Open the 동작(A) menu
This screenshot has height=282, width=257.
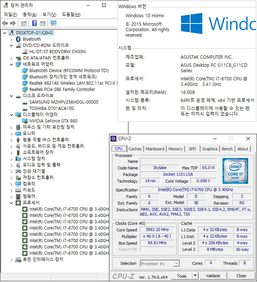(30, 15)
